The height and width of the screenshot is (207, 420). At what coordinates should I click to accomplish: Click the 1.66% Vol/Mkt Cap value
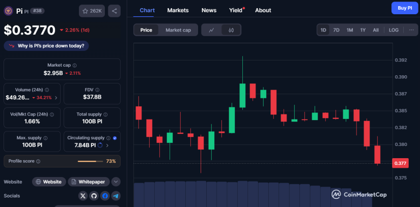click(x=32, y=122)
